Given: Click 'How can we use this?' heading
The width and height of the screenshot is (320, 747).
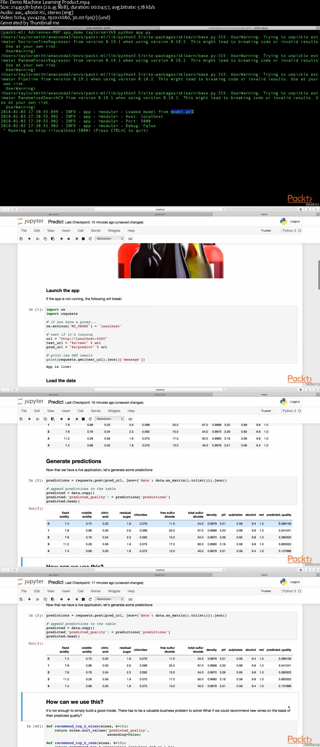Looking at the screenshot, I should coord(75,702).
